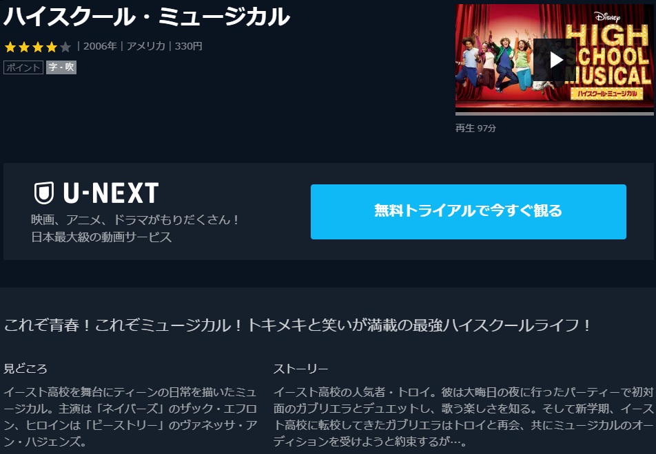Click the gray progress bar under thumbnail
Screen dimensions: 656x454
(x=554, y=113)
